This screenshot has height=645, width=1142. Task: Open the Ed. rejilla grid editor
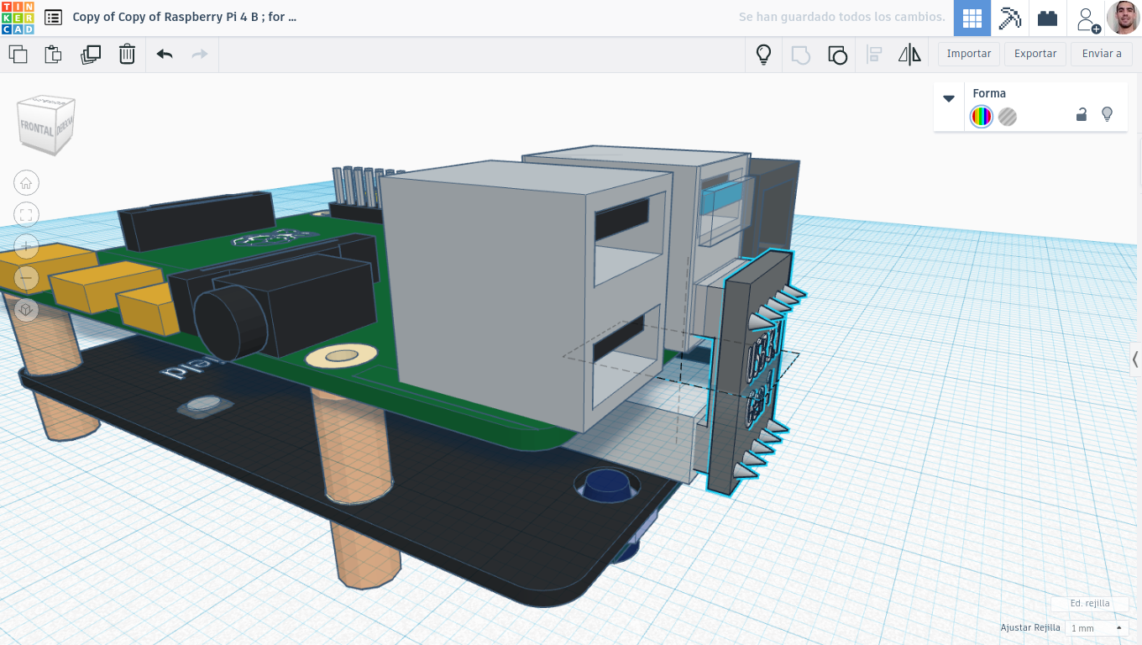tap(1089, 603)
